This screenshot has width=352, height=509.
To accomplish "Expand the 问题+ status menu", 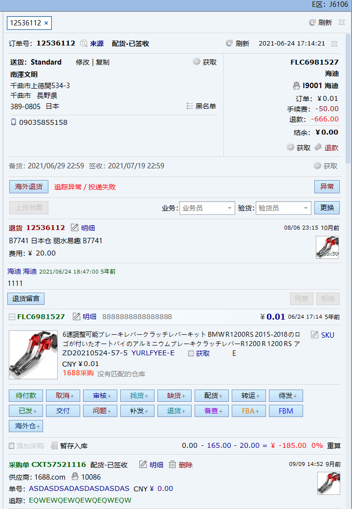I will [100, 411].
